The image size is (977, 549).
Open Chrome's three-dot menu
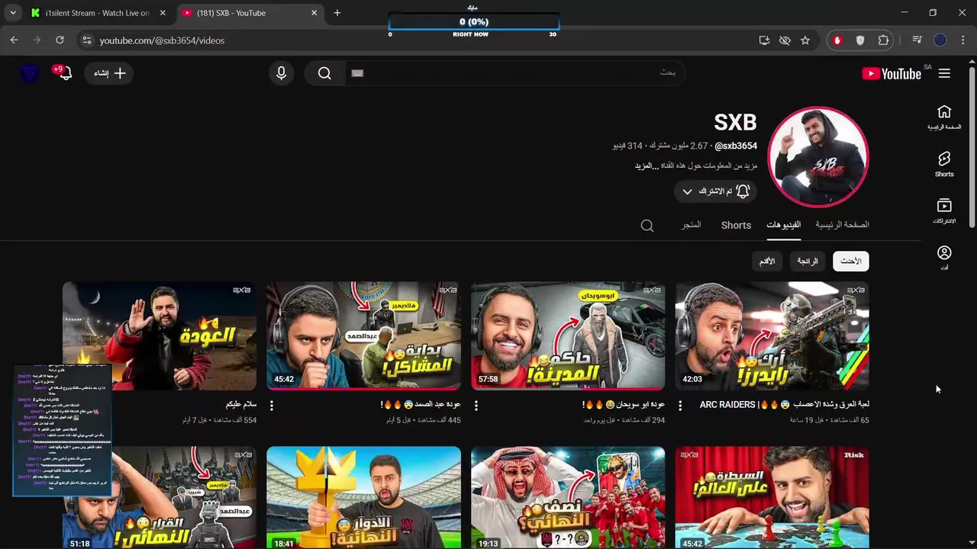[963, 40]
